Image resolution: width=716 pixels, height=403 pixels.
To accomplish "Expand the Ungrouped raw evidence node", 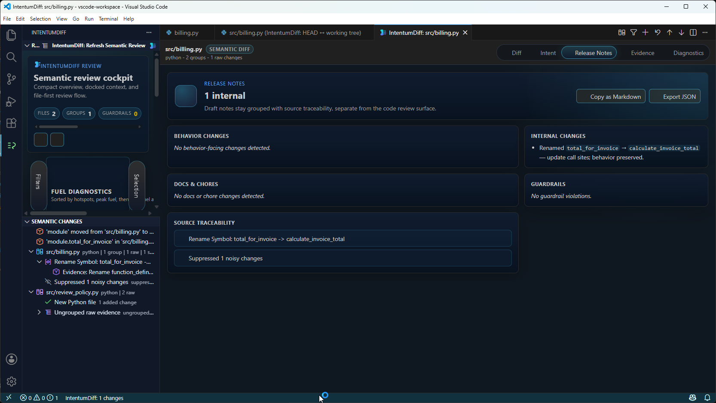I will pos(39,312).
